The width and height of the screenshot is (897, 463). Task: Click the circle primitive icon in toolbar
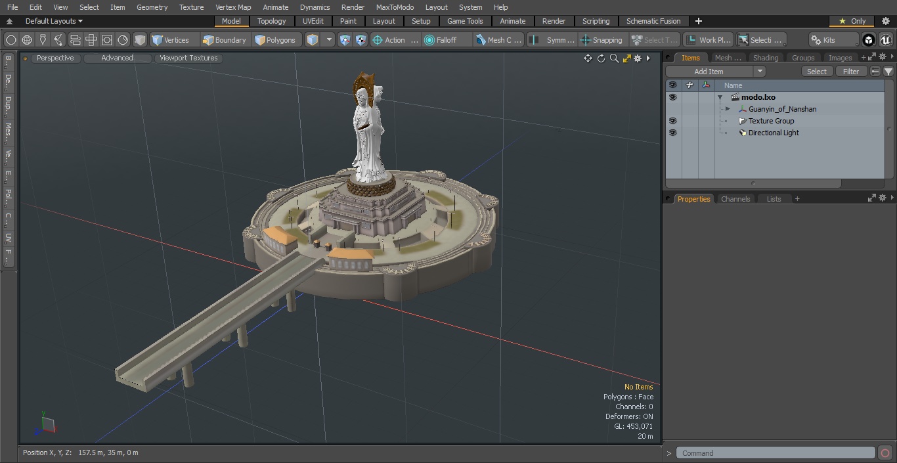click(11, 40)
